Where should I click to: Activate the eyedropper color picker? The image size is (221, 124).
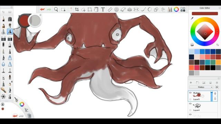192,18
